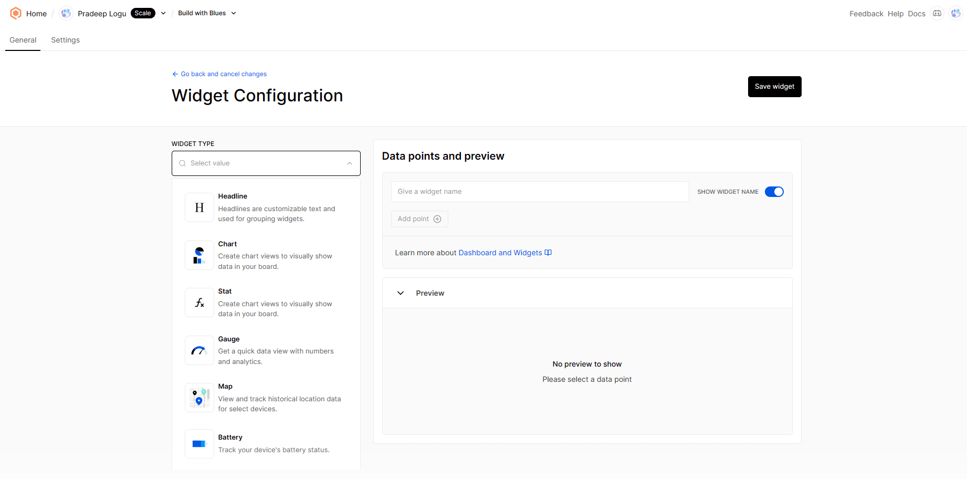967x479 pixels.
Task: Open the Docs menu item
Action: pyautogui.click(x=917, y=14)
